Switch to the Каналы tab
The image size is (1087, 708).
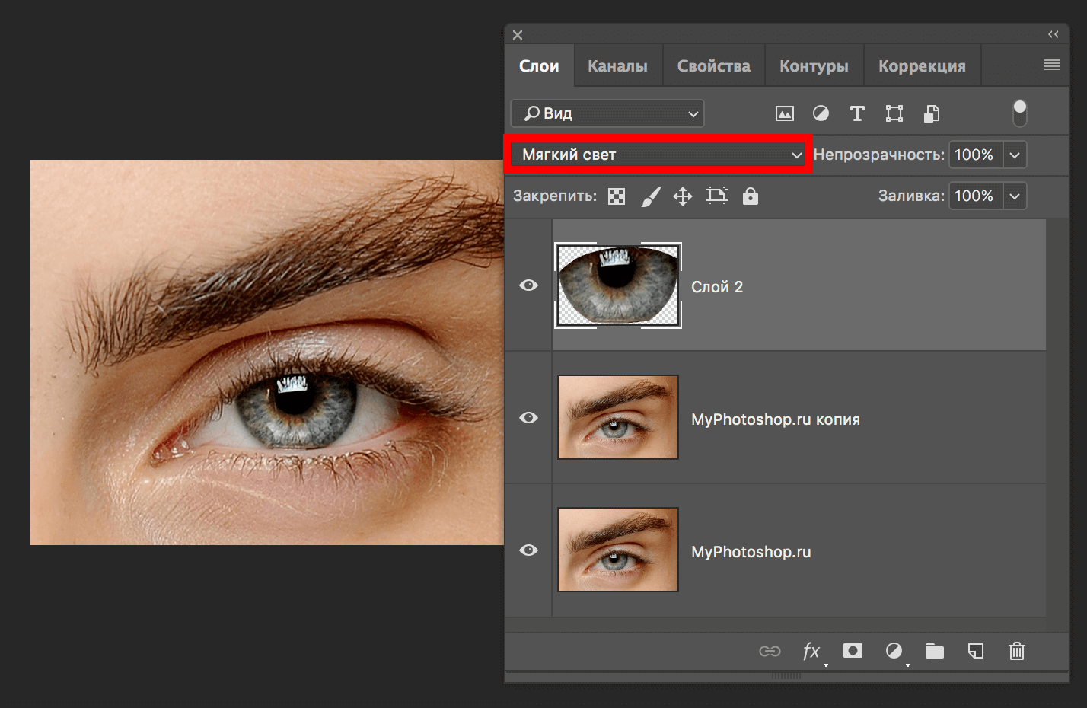pos(617,66)
